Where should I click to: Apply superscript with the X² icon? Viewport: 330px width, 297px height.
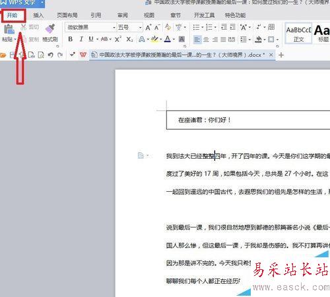pos(118,39)
